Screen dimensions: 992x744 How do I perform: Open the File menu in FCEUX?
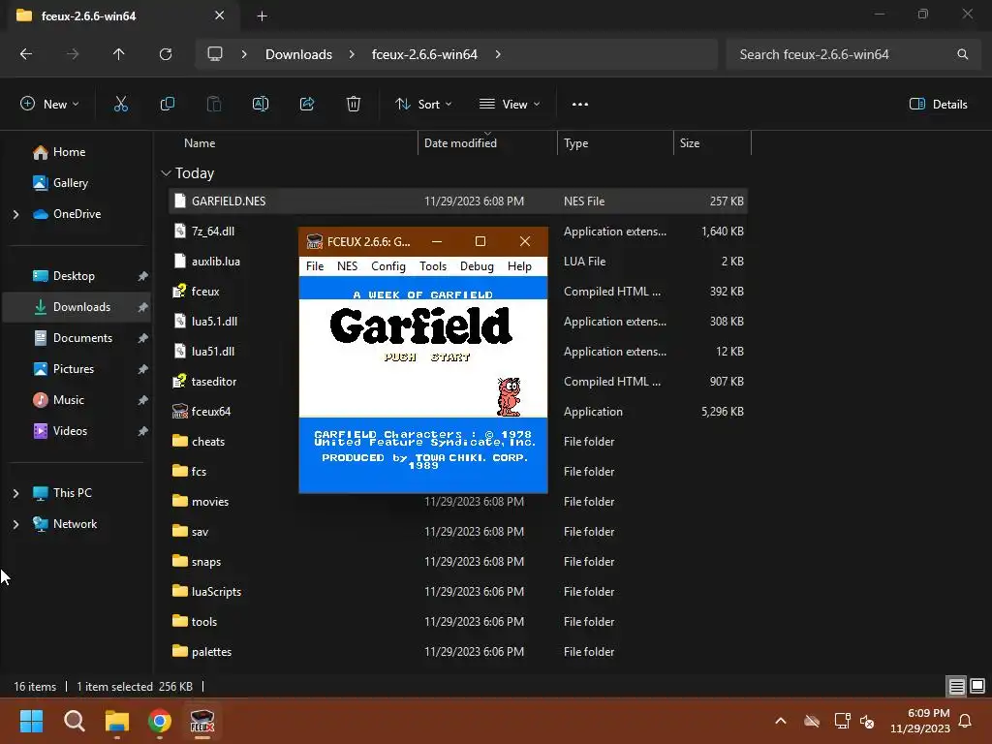click(315, 266)
